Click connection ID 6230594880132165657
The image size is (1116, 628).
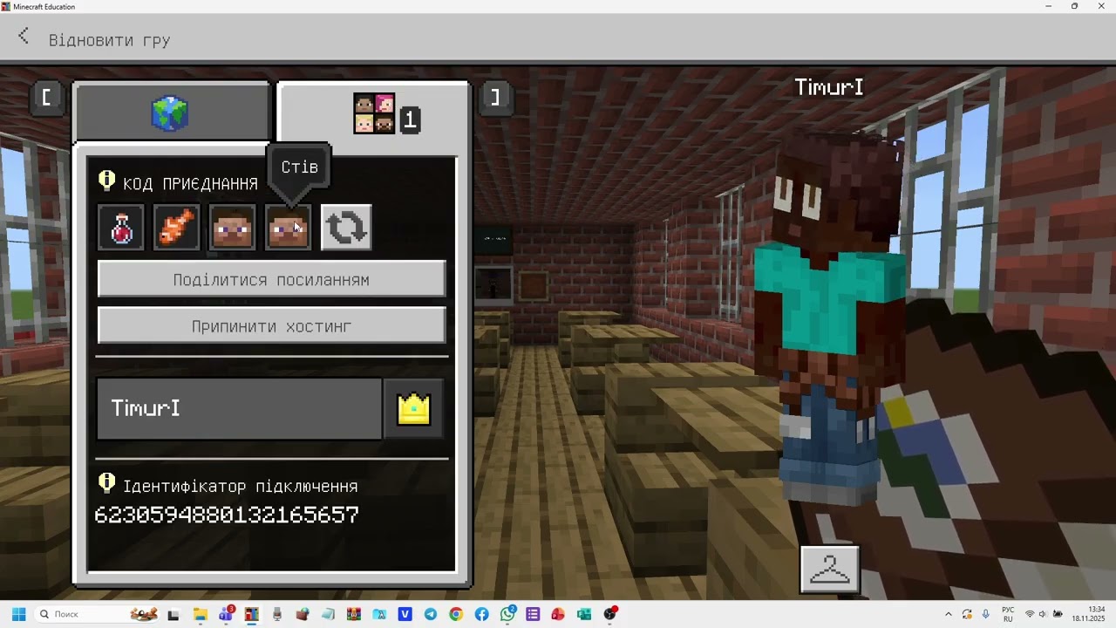(227, 515)
